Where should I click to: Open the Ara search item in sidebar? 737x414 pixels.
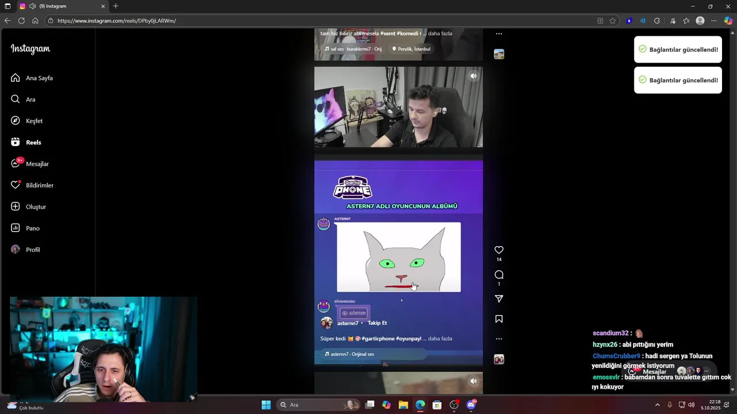click(x=23, y=99)
